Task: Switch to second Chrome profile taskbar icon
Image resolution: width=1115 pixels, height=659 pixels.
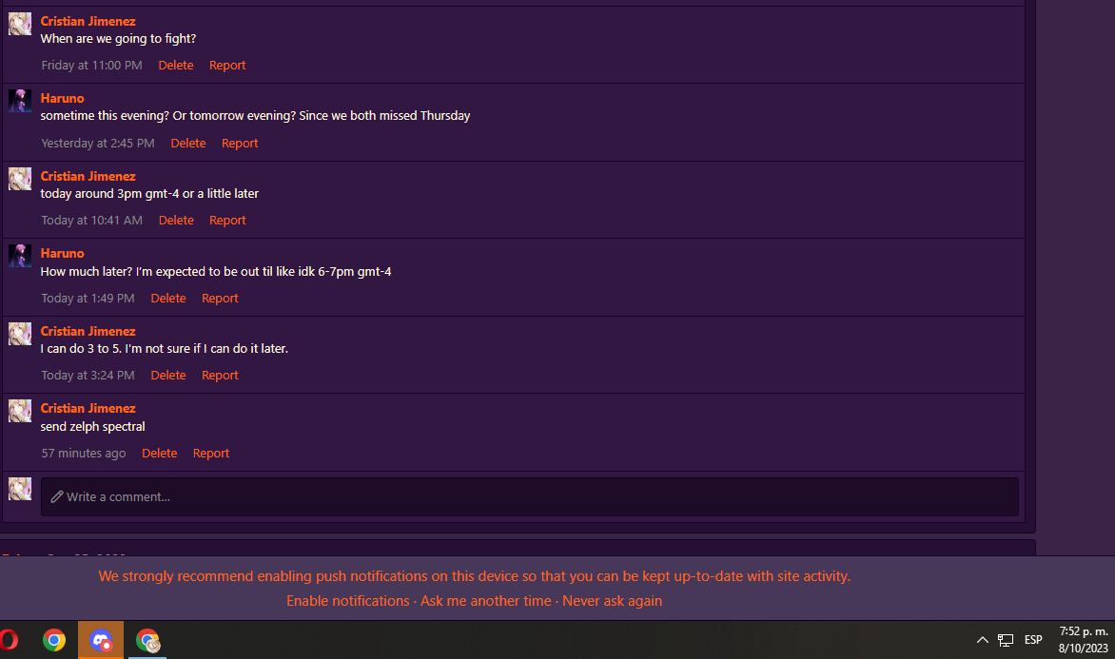Action: pyautogui.click(x=147, y=640)
